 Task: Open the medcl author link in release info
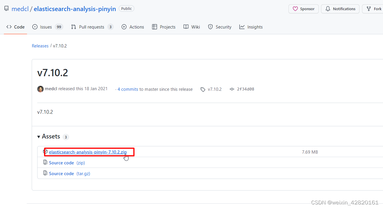(x=51, y=89)
